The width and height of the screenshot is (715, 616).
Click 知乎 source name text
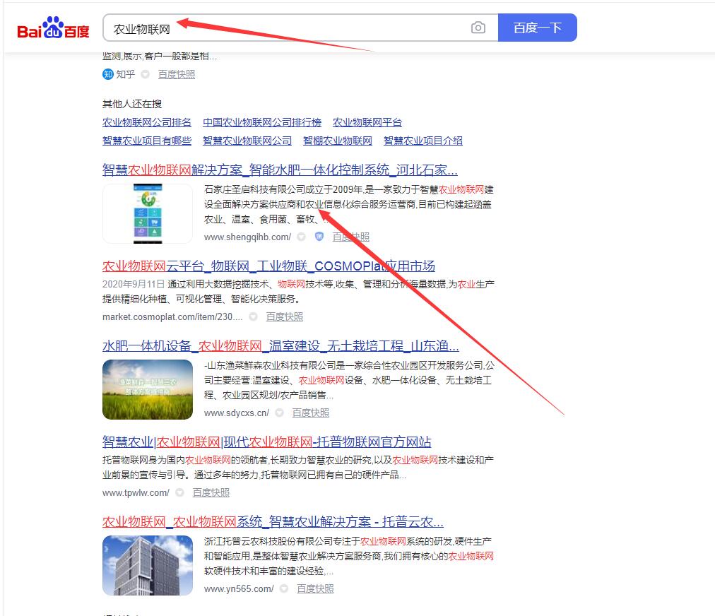tap(125, 74)
